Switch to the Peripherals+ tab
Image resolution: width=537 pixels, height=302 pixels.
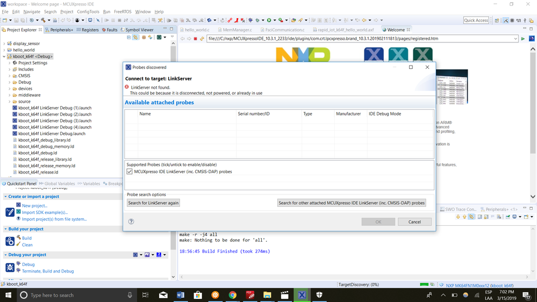(59, 30)
